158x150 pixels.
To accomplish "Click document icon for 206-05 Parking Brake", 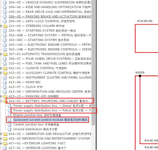I will 5,17.
